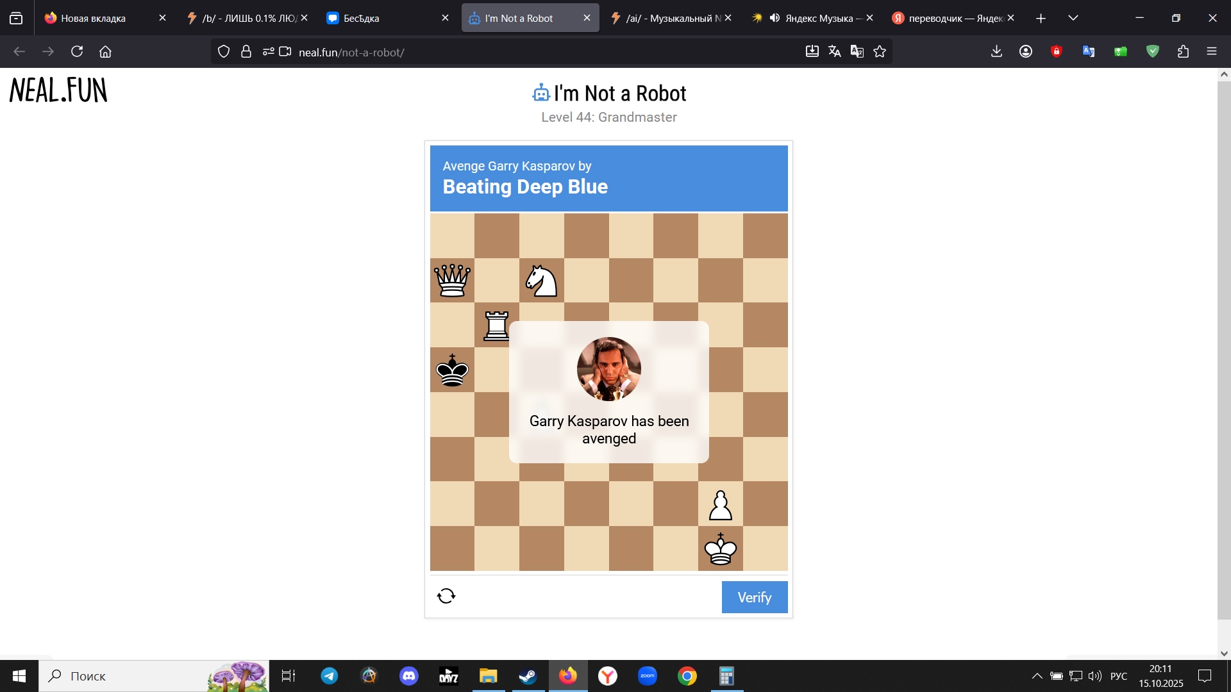Click the white king piece
Image resolution: width=1231 pixels, height=692 pixels.
721,549
